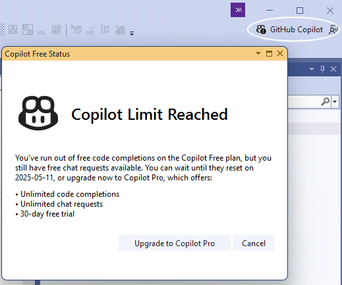Click the "Unlimited chat requests" bullet text

[61, 204]
